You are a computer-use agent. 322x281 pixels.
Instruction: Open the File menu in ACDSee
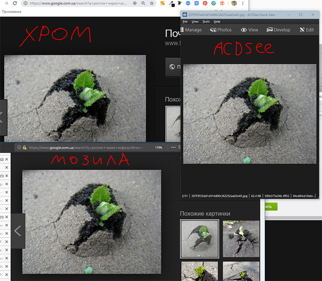[185, 22]
